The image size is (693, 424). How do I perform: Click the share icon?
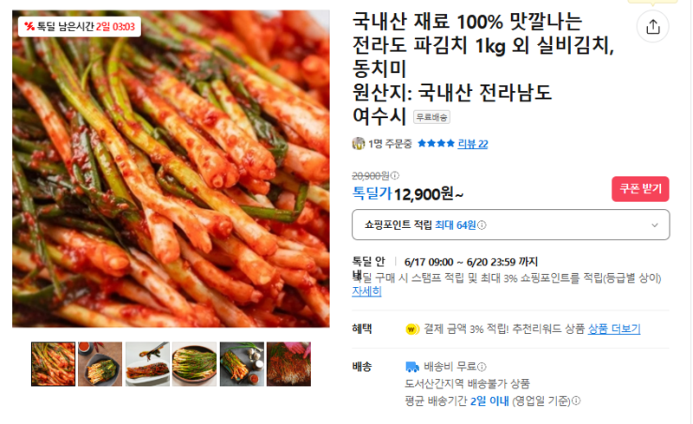pos(653,27)
